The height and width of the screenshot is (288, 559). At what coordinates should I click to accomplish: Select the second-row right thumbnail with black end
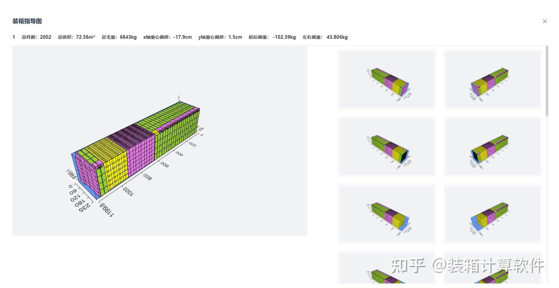tap(493, 147)
